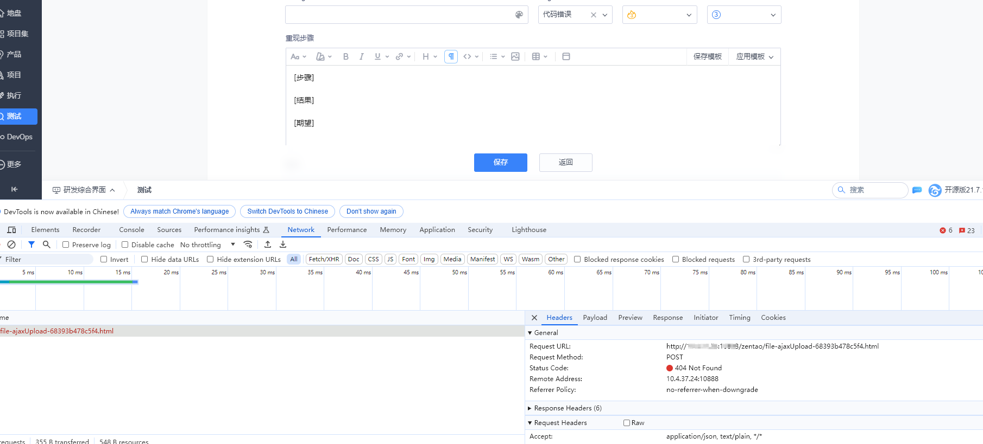This screenshot has height=444, width=983.
Task: Open the bullet list menu
Action: 497,56
